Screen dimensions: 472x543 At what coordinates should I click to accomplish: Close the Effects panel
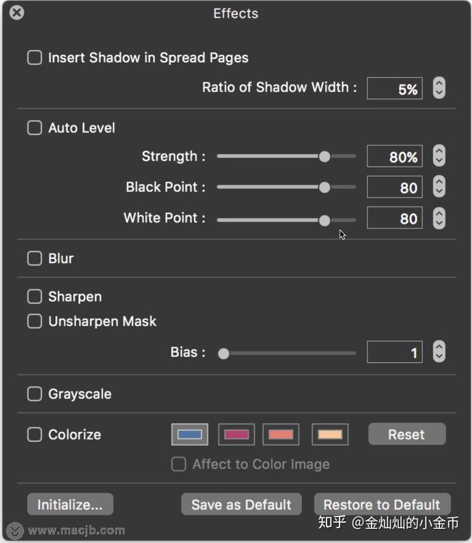(17, 12)
